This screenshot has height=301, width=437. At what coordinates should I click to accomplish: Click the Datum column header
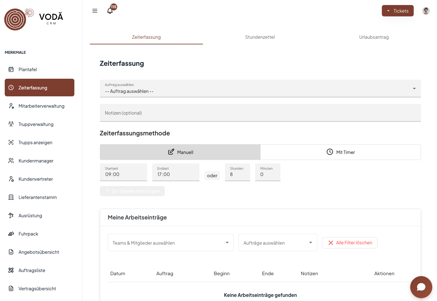118,274
